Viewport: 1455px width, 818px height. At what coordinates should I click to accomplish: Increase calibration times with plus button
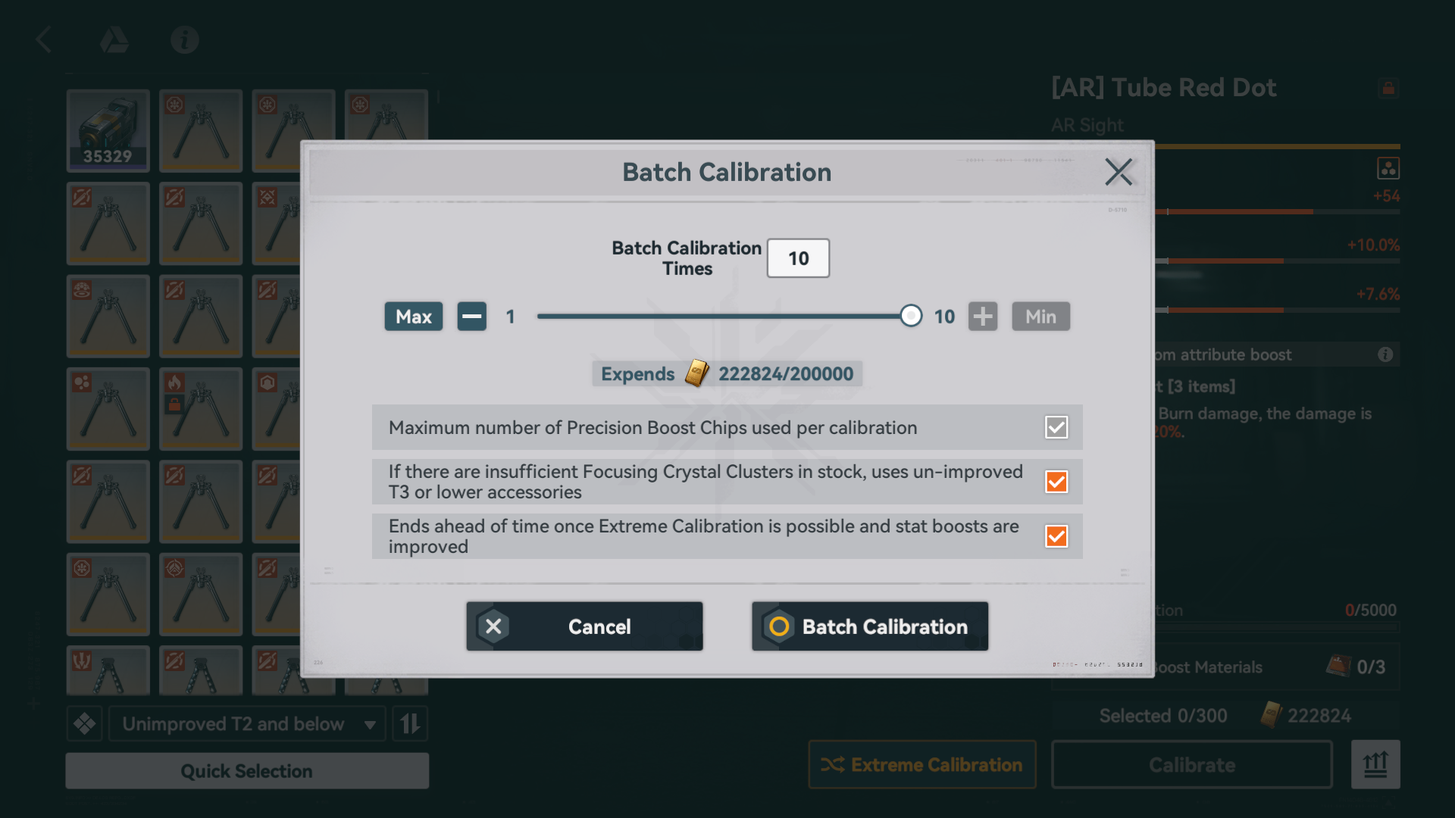[x=983, y=317]
